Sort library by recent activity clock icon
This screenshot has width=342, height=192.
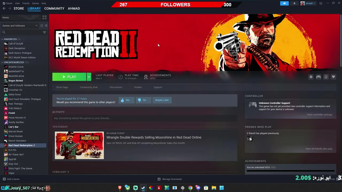[42, 26]
